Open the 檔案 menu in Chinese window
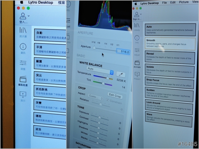Image resolution: width=199 pixels, height=149 pixels. click(62, 3)
